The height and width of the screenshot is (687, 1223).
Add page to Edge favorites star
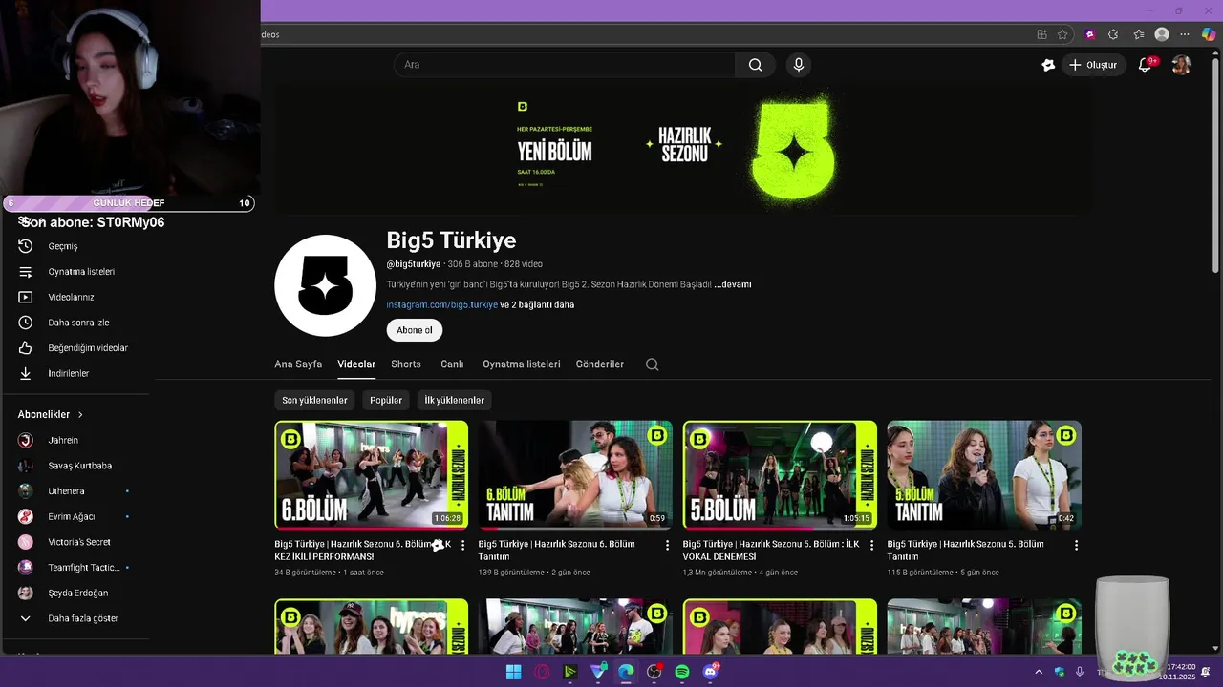1062,34
